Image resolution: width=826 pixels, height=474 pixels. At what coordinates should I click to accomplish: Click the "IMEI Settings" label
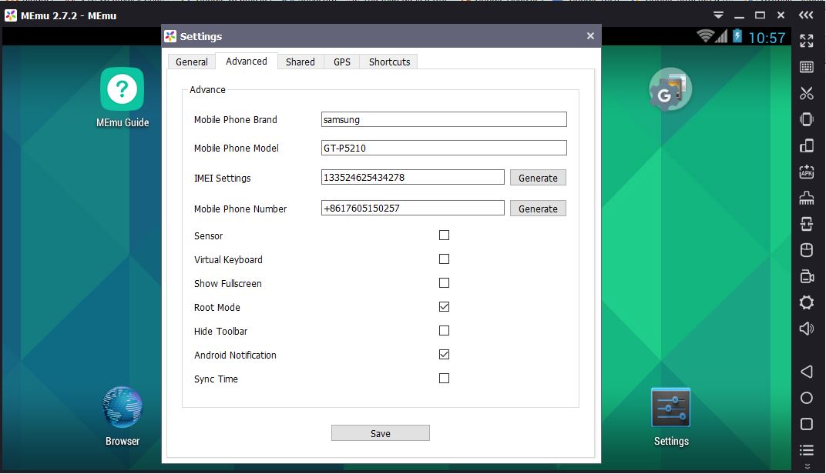click(x=223, y=178)
